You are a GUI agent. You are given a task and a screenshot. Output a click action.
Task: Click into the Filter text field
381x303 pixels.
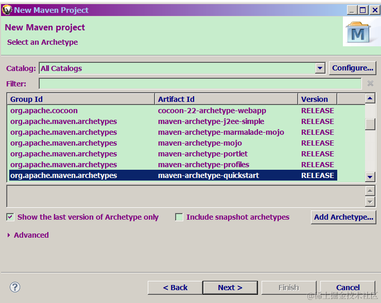coord(200,83)
